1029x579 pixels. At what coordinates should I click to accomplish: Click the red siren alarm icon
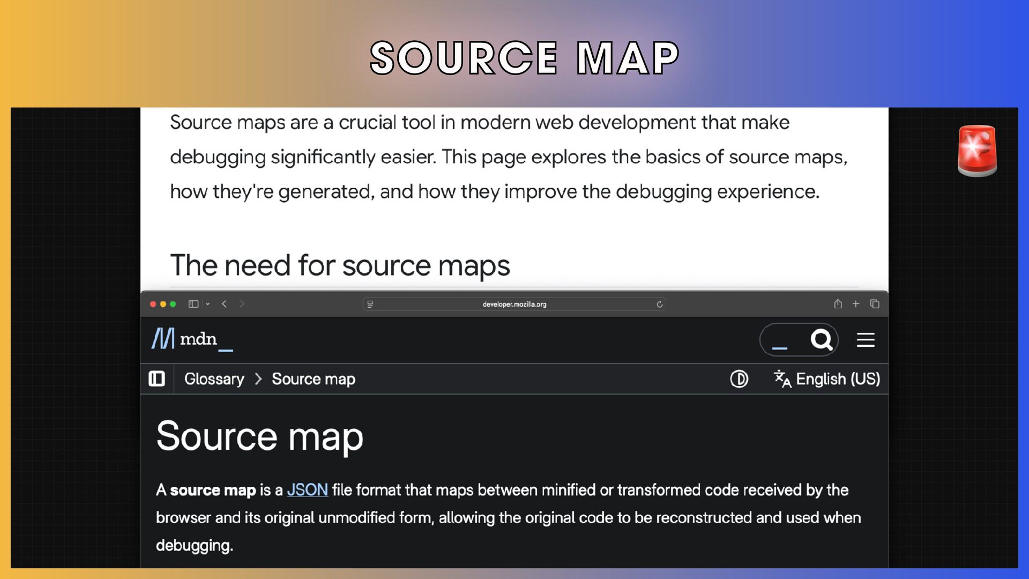click(977, 151)
